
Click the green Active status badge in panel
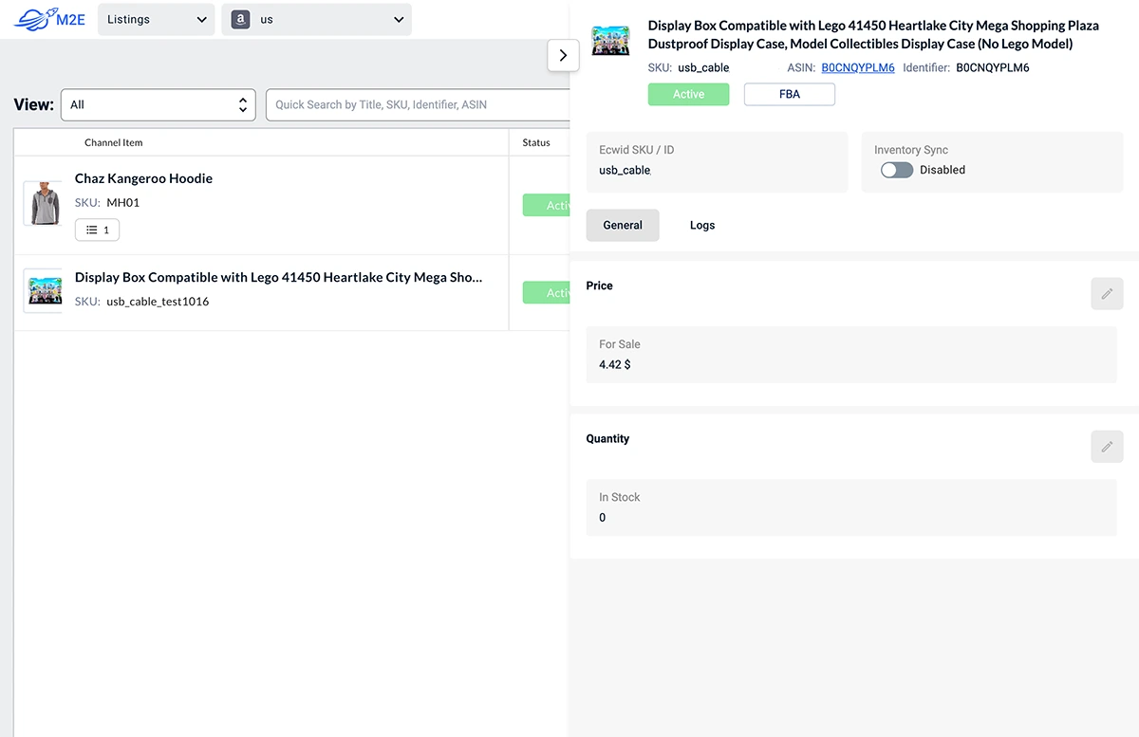688,94
